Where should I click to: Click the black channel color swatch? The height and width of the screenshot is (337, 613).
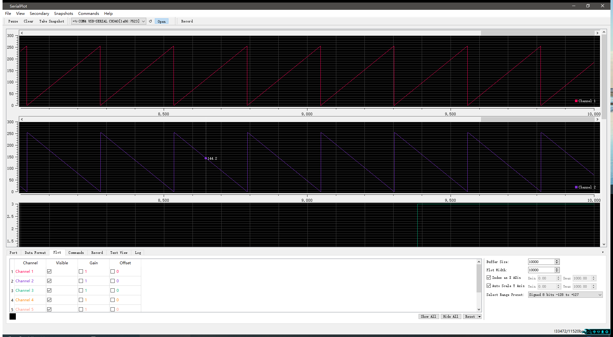pyautogui.click(x=13, y=316)
